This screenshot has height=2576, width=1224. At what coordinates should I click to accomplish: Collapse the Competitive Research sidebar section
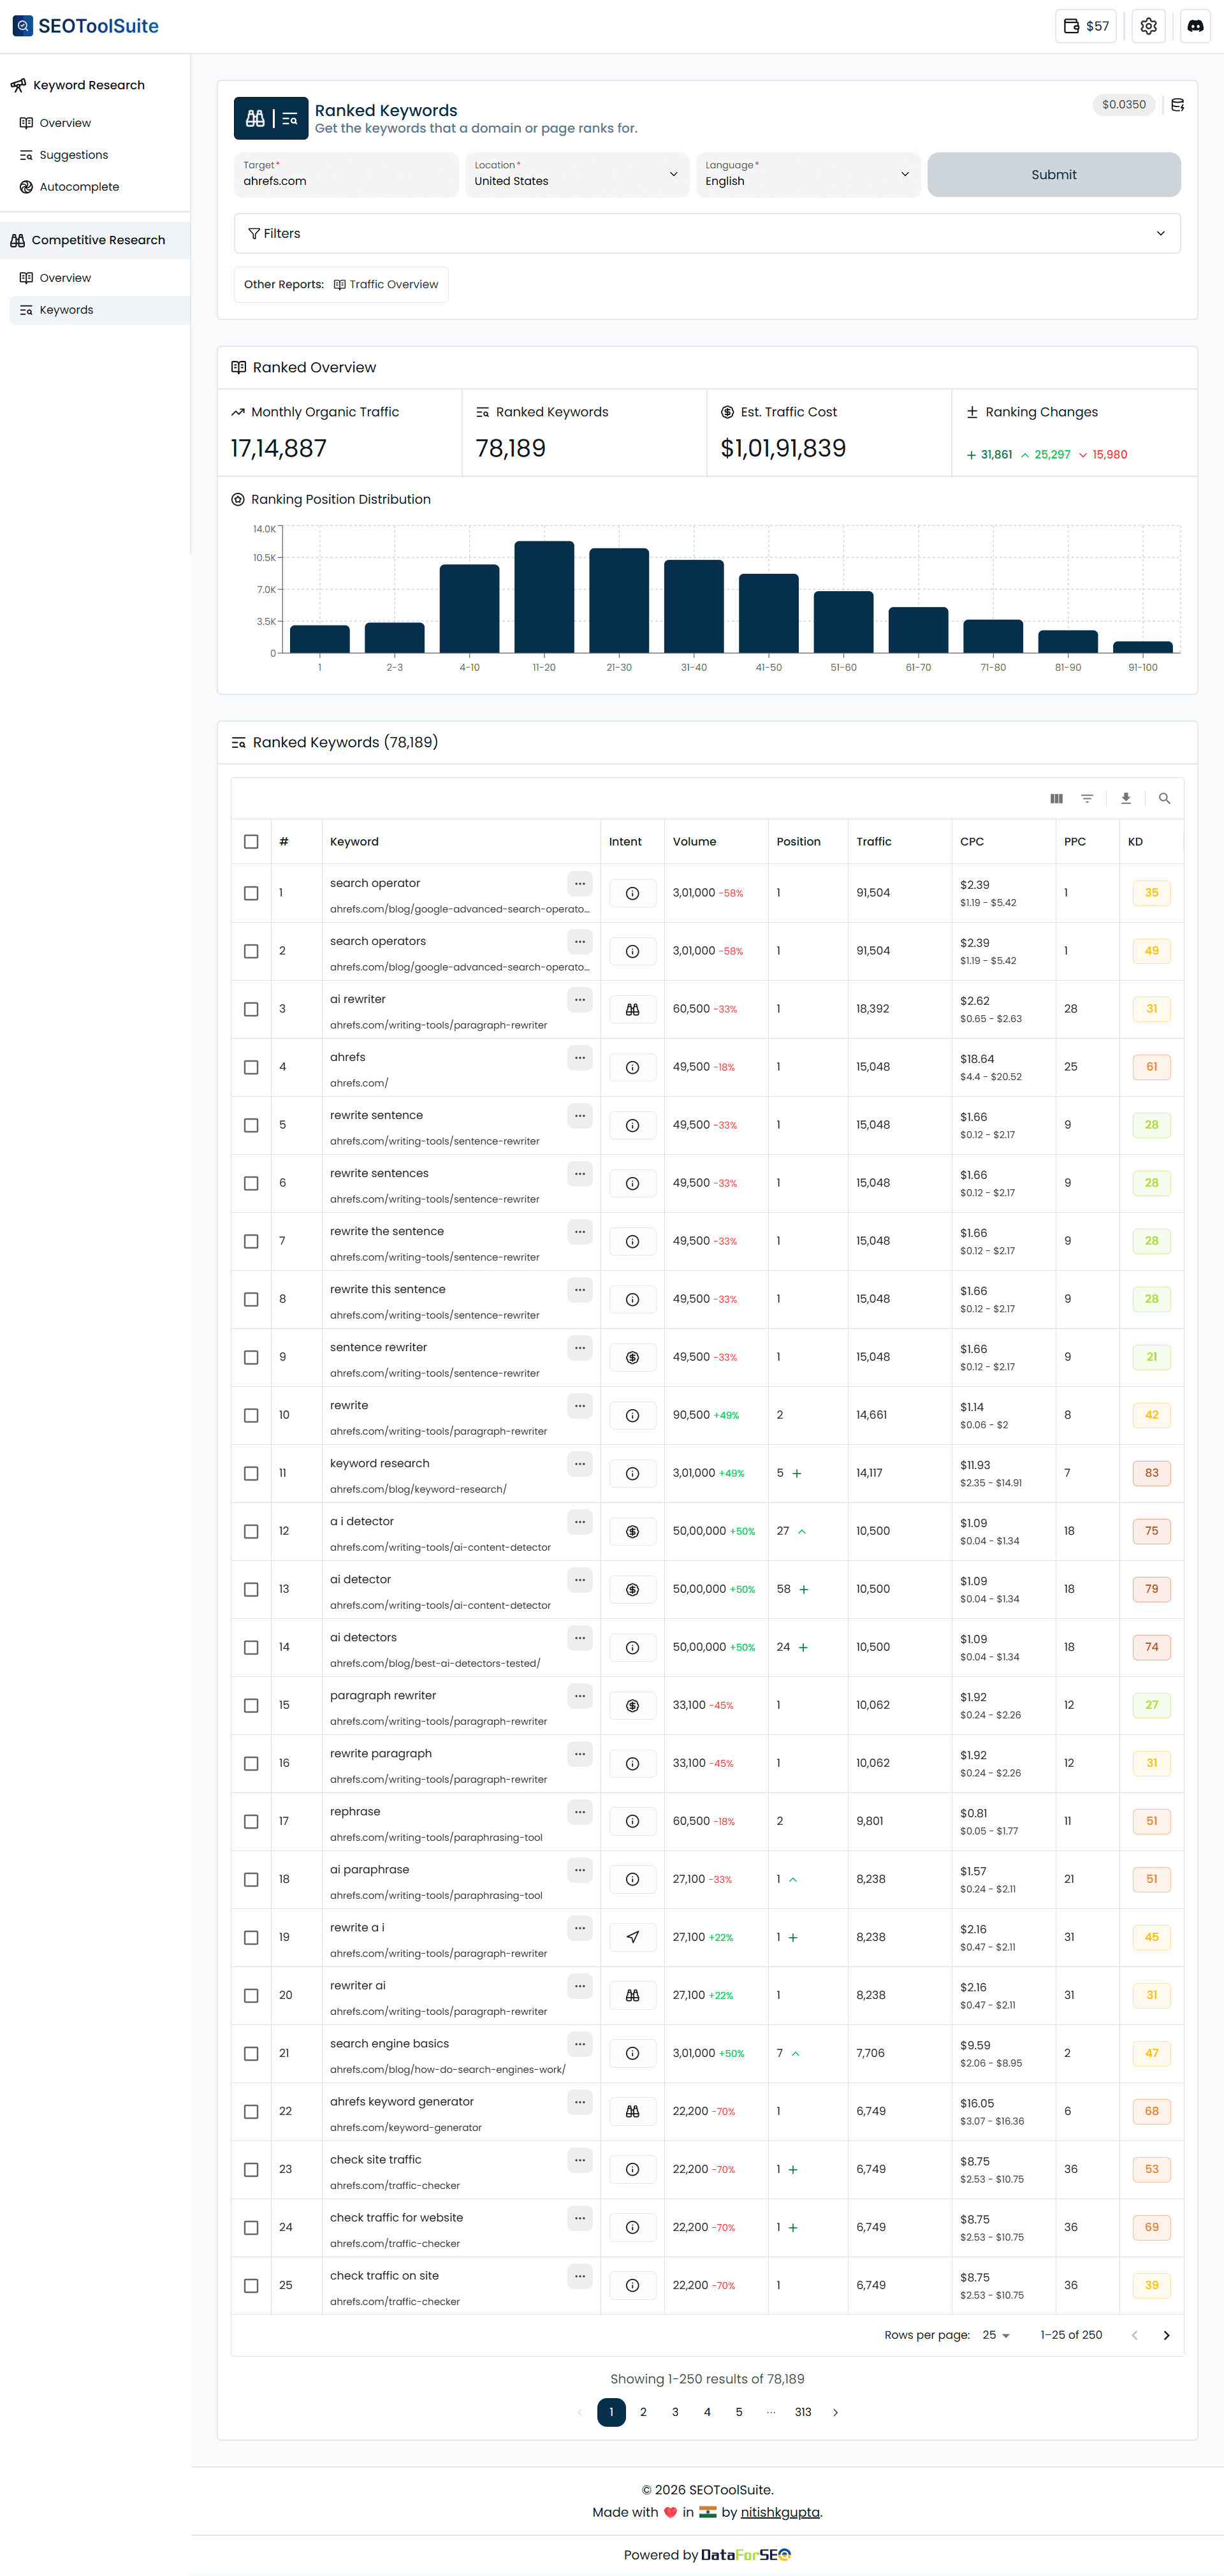click(x=95, y=240)
